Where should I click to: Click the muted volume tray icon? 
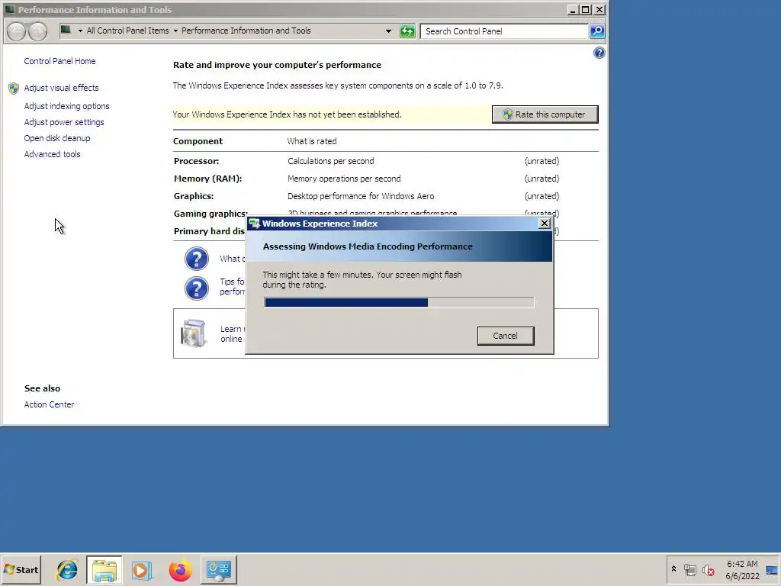pyautogui.click(x=709, y=569)
